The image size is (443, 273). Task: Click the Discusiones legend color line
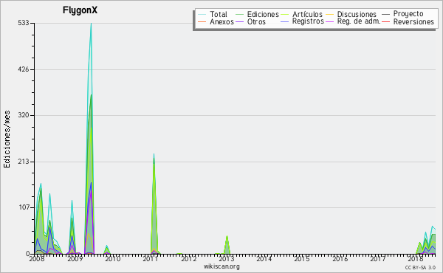(x=330, y=15)
